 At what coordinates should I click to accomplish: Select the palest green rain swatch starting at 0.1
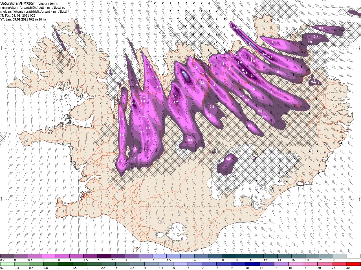pyautogui.click(x=7, y=264)
